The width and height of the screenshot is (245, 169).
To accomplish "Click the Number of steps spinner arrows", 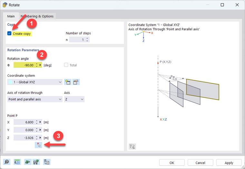I will 87,40.
